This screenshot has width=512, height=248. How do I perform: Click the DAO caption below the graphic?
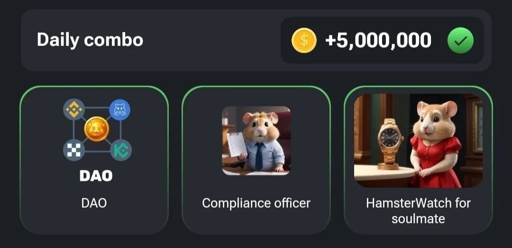coord(94,203)
